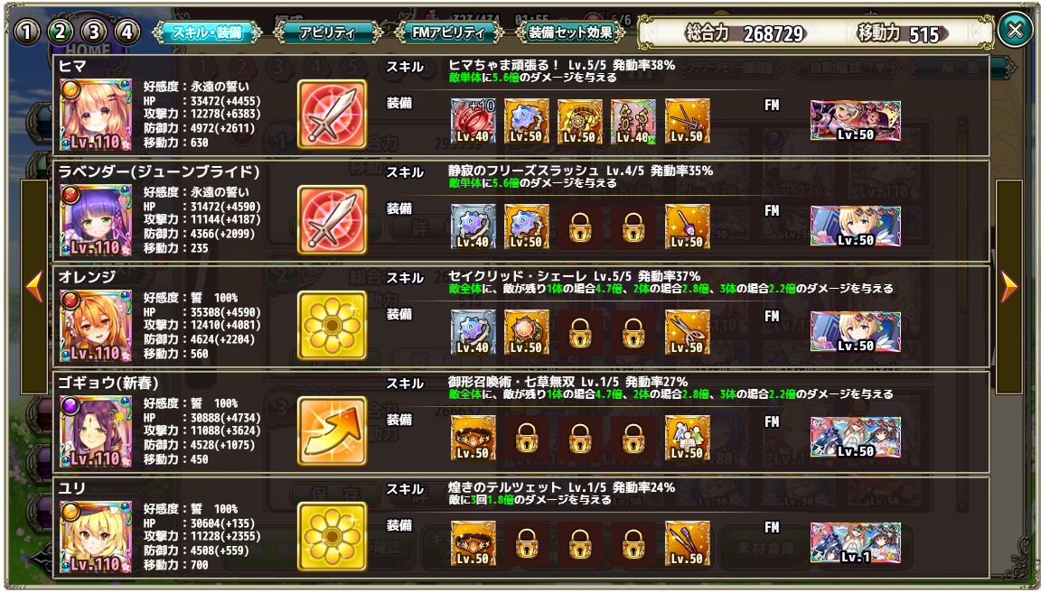Go to next page with right arrow
Image resolution: width=1050 pixels, height=592 pixels.
coord(1009,287)
